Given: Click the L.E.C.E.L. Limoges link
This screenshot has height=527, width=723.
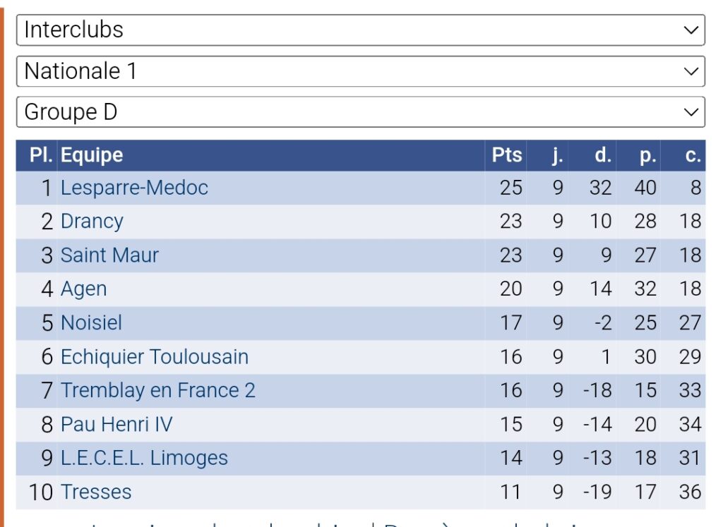Looking at the screenshot, I should (x=144, y=459).
